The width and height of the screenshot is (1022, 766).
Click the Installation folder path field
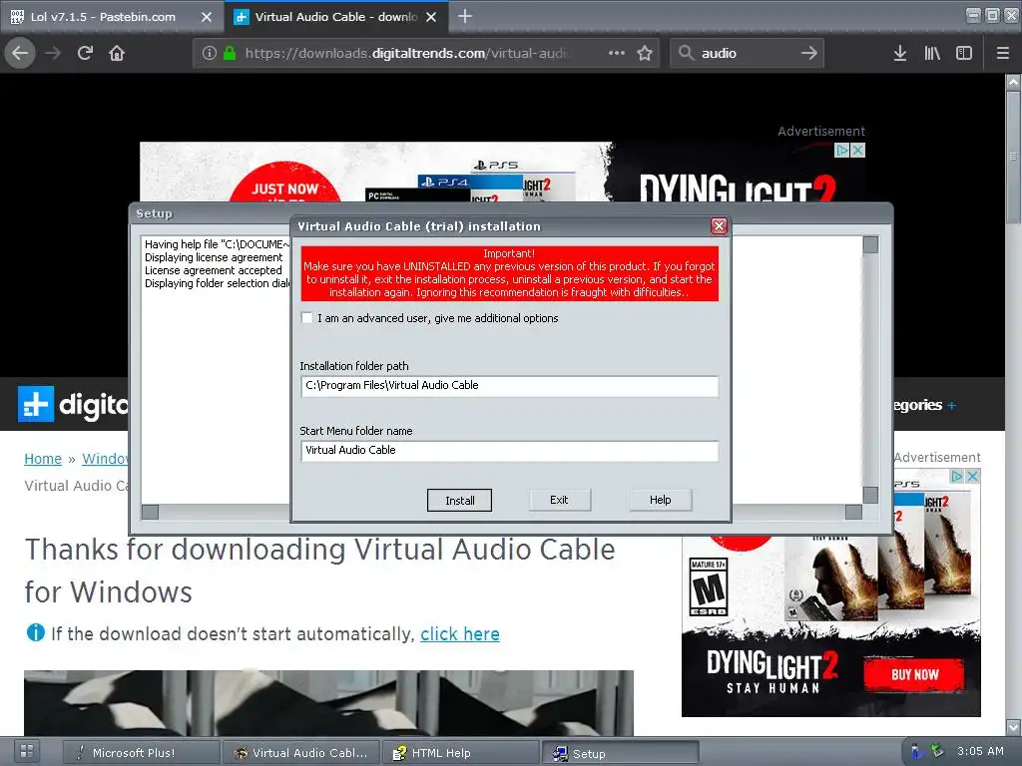[x=510, y=386]
